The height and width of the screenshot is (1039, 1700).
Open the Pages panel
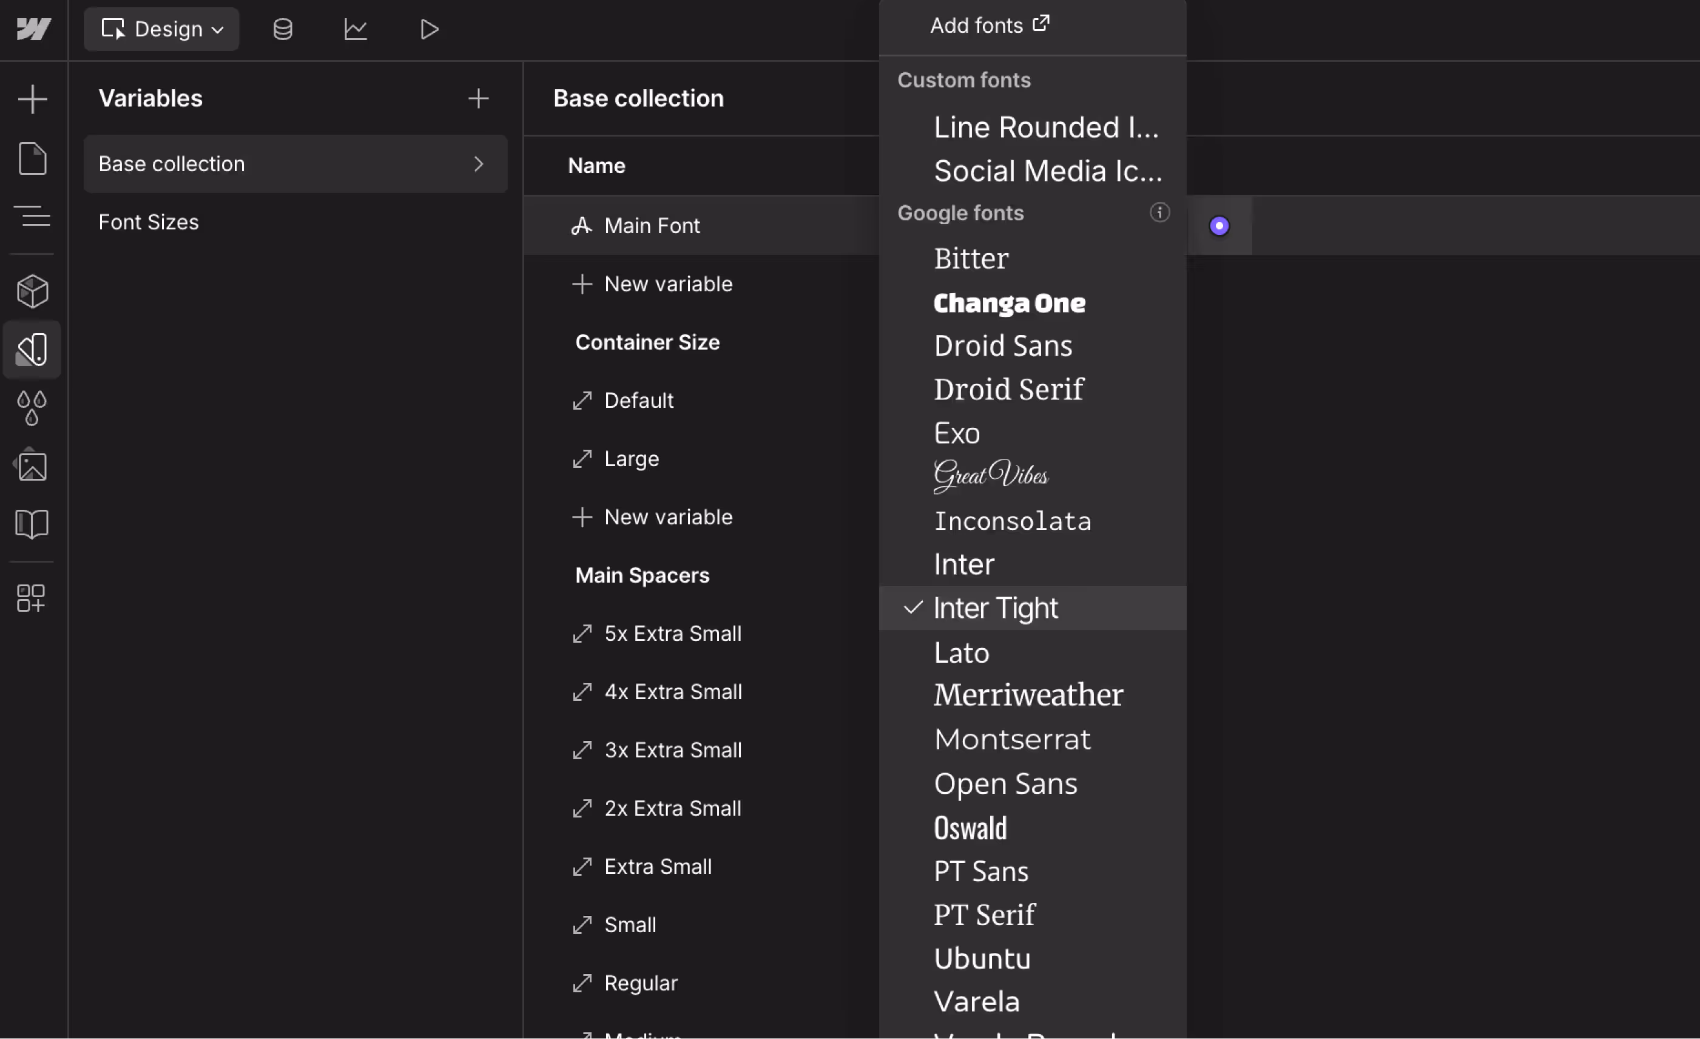click(x=32, y=158)
